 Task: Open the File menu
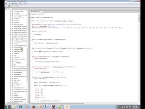click(x=6, y=3)
